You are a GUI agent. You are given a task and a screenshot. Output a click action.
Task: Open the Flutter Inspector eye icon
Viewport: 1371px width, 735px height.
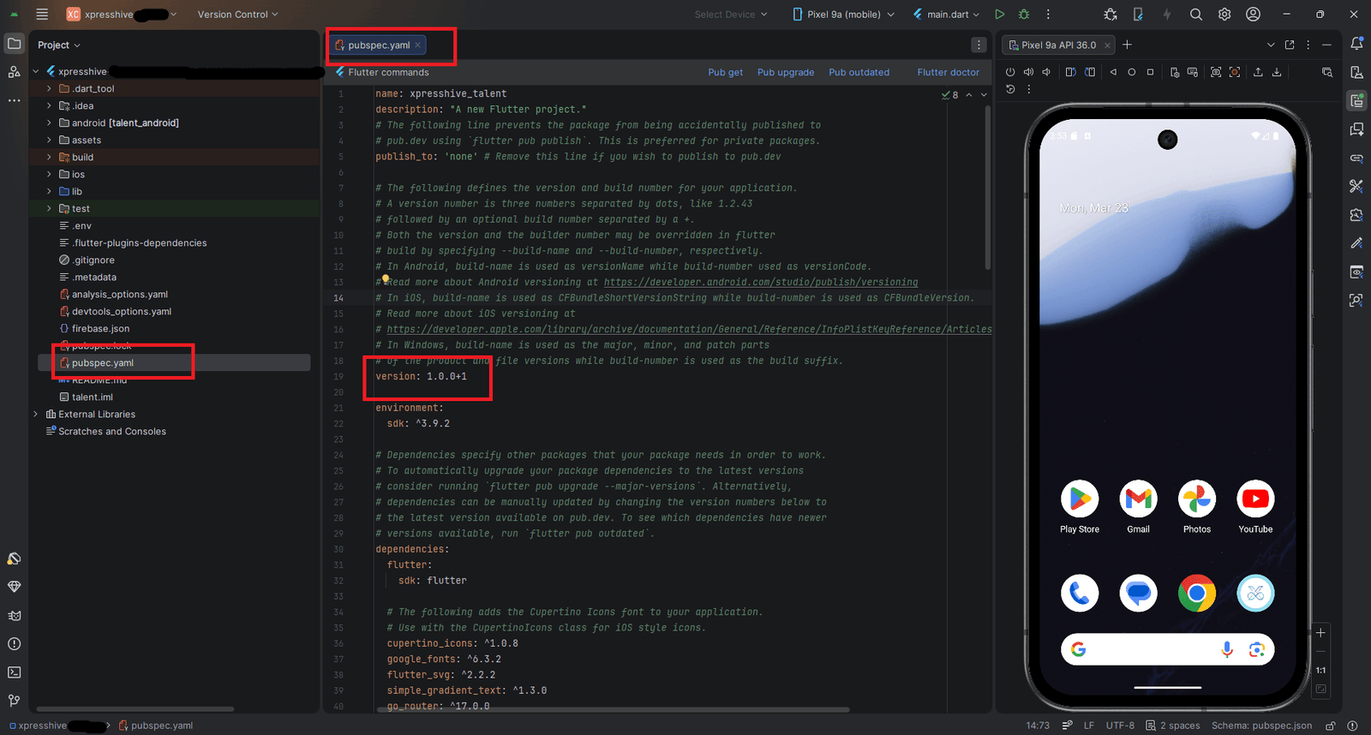coord(1356,272)
